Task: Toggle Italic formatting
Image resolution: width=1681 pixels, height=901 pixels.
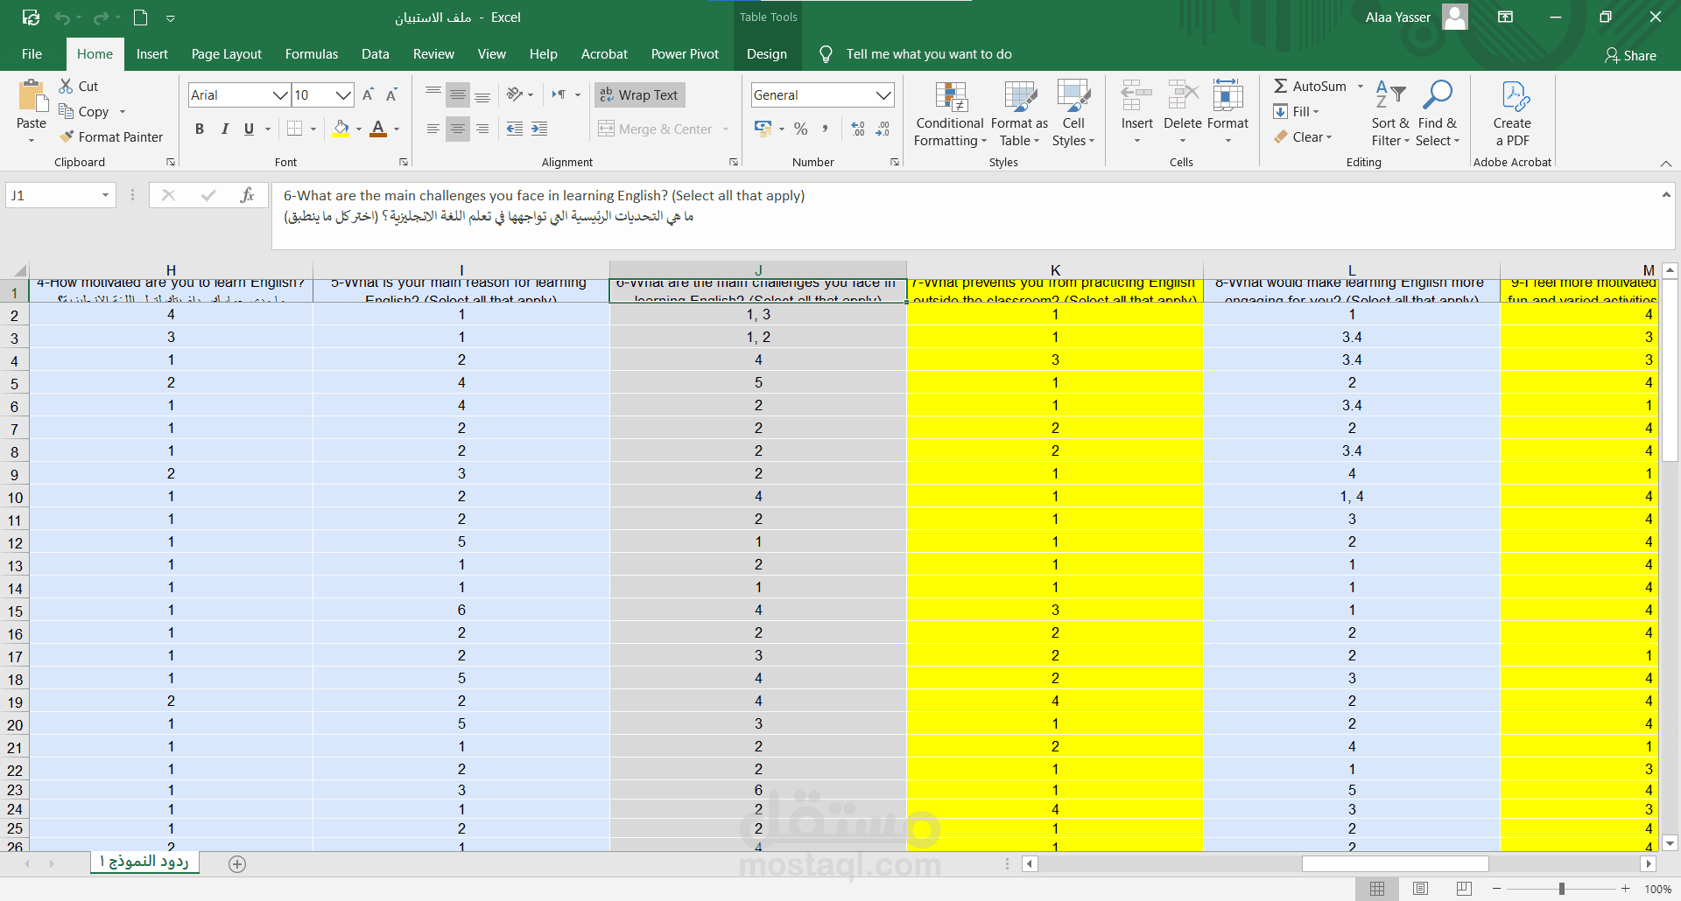Action: [x=225, y=129]
